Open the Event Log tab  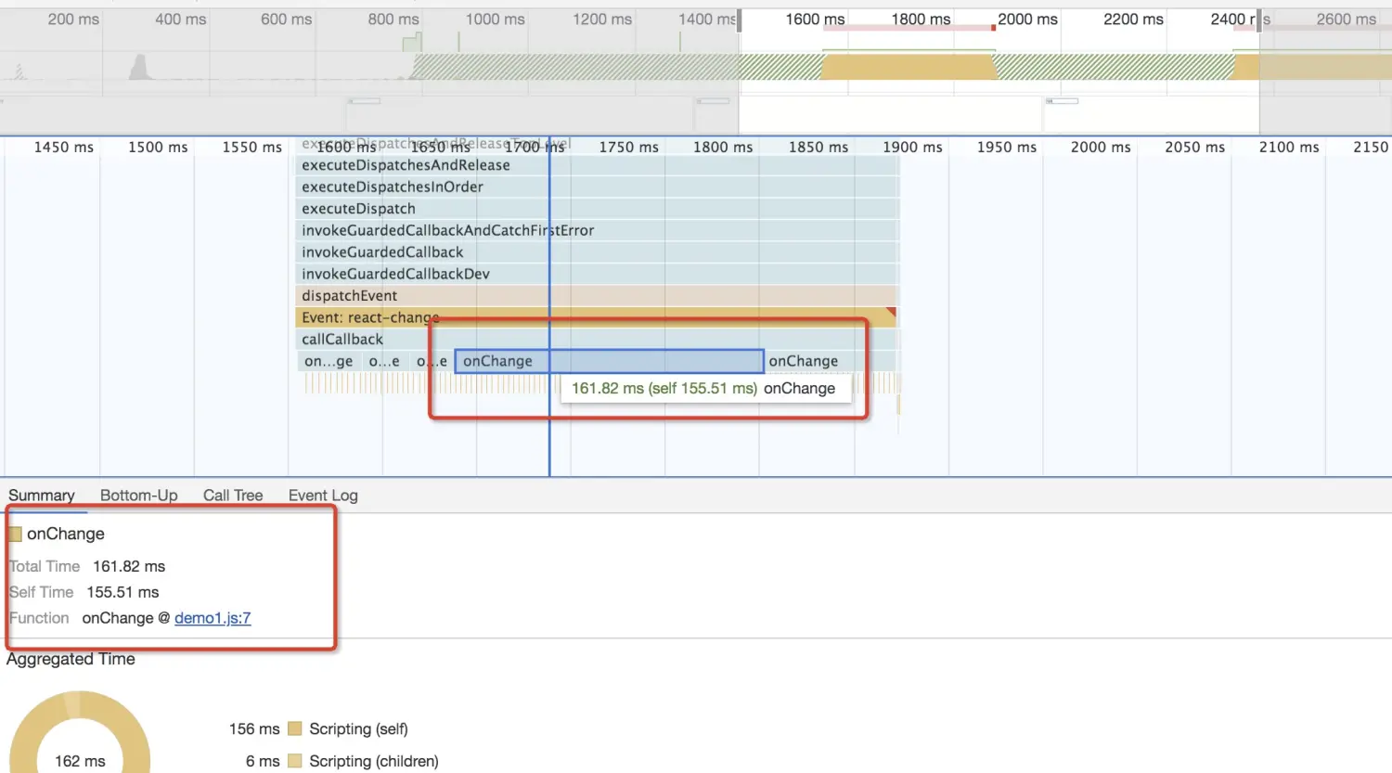(x=323, y=496)
